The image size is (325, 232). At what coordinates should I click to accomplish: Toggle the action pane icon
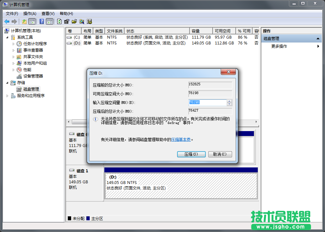click(50, 21)
